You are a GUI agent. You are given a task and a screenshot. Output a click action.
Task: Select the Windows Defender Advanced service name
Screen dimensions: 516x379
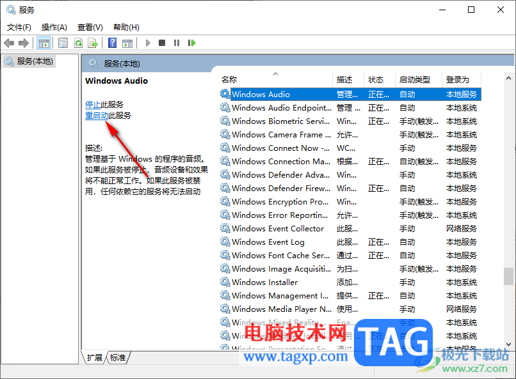click(280, 174)
